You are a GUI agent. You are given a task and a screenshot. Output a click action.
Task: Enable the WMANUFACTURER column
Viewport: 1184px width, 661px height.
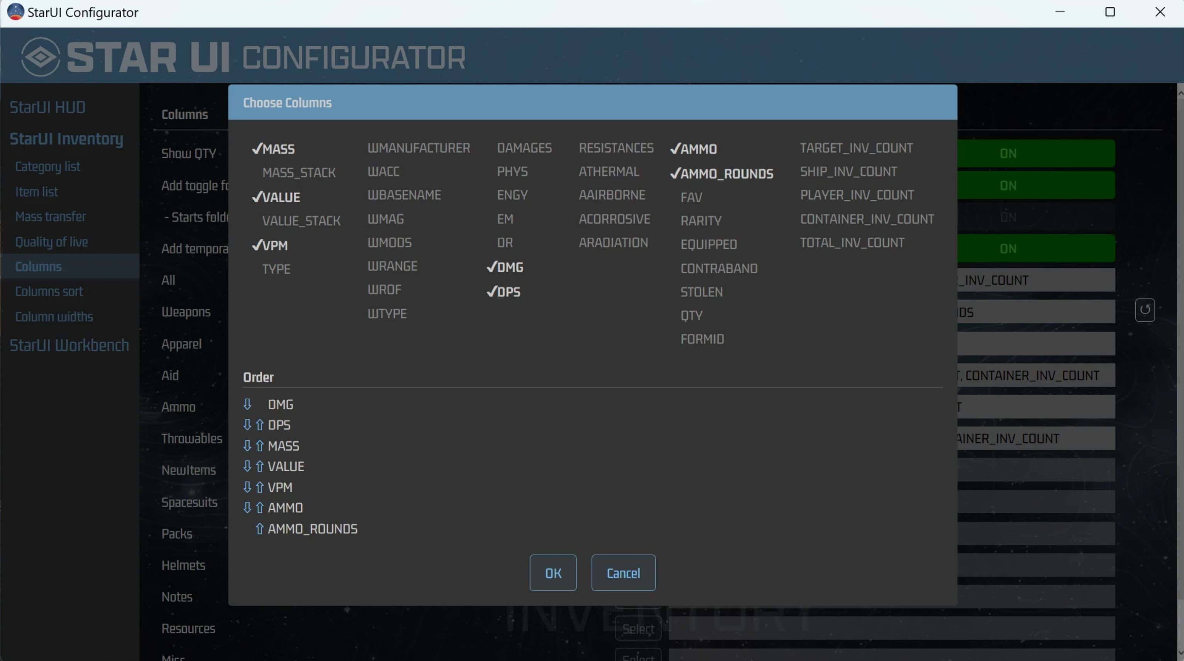418,148
